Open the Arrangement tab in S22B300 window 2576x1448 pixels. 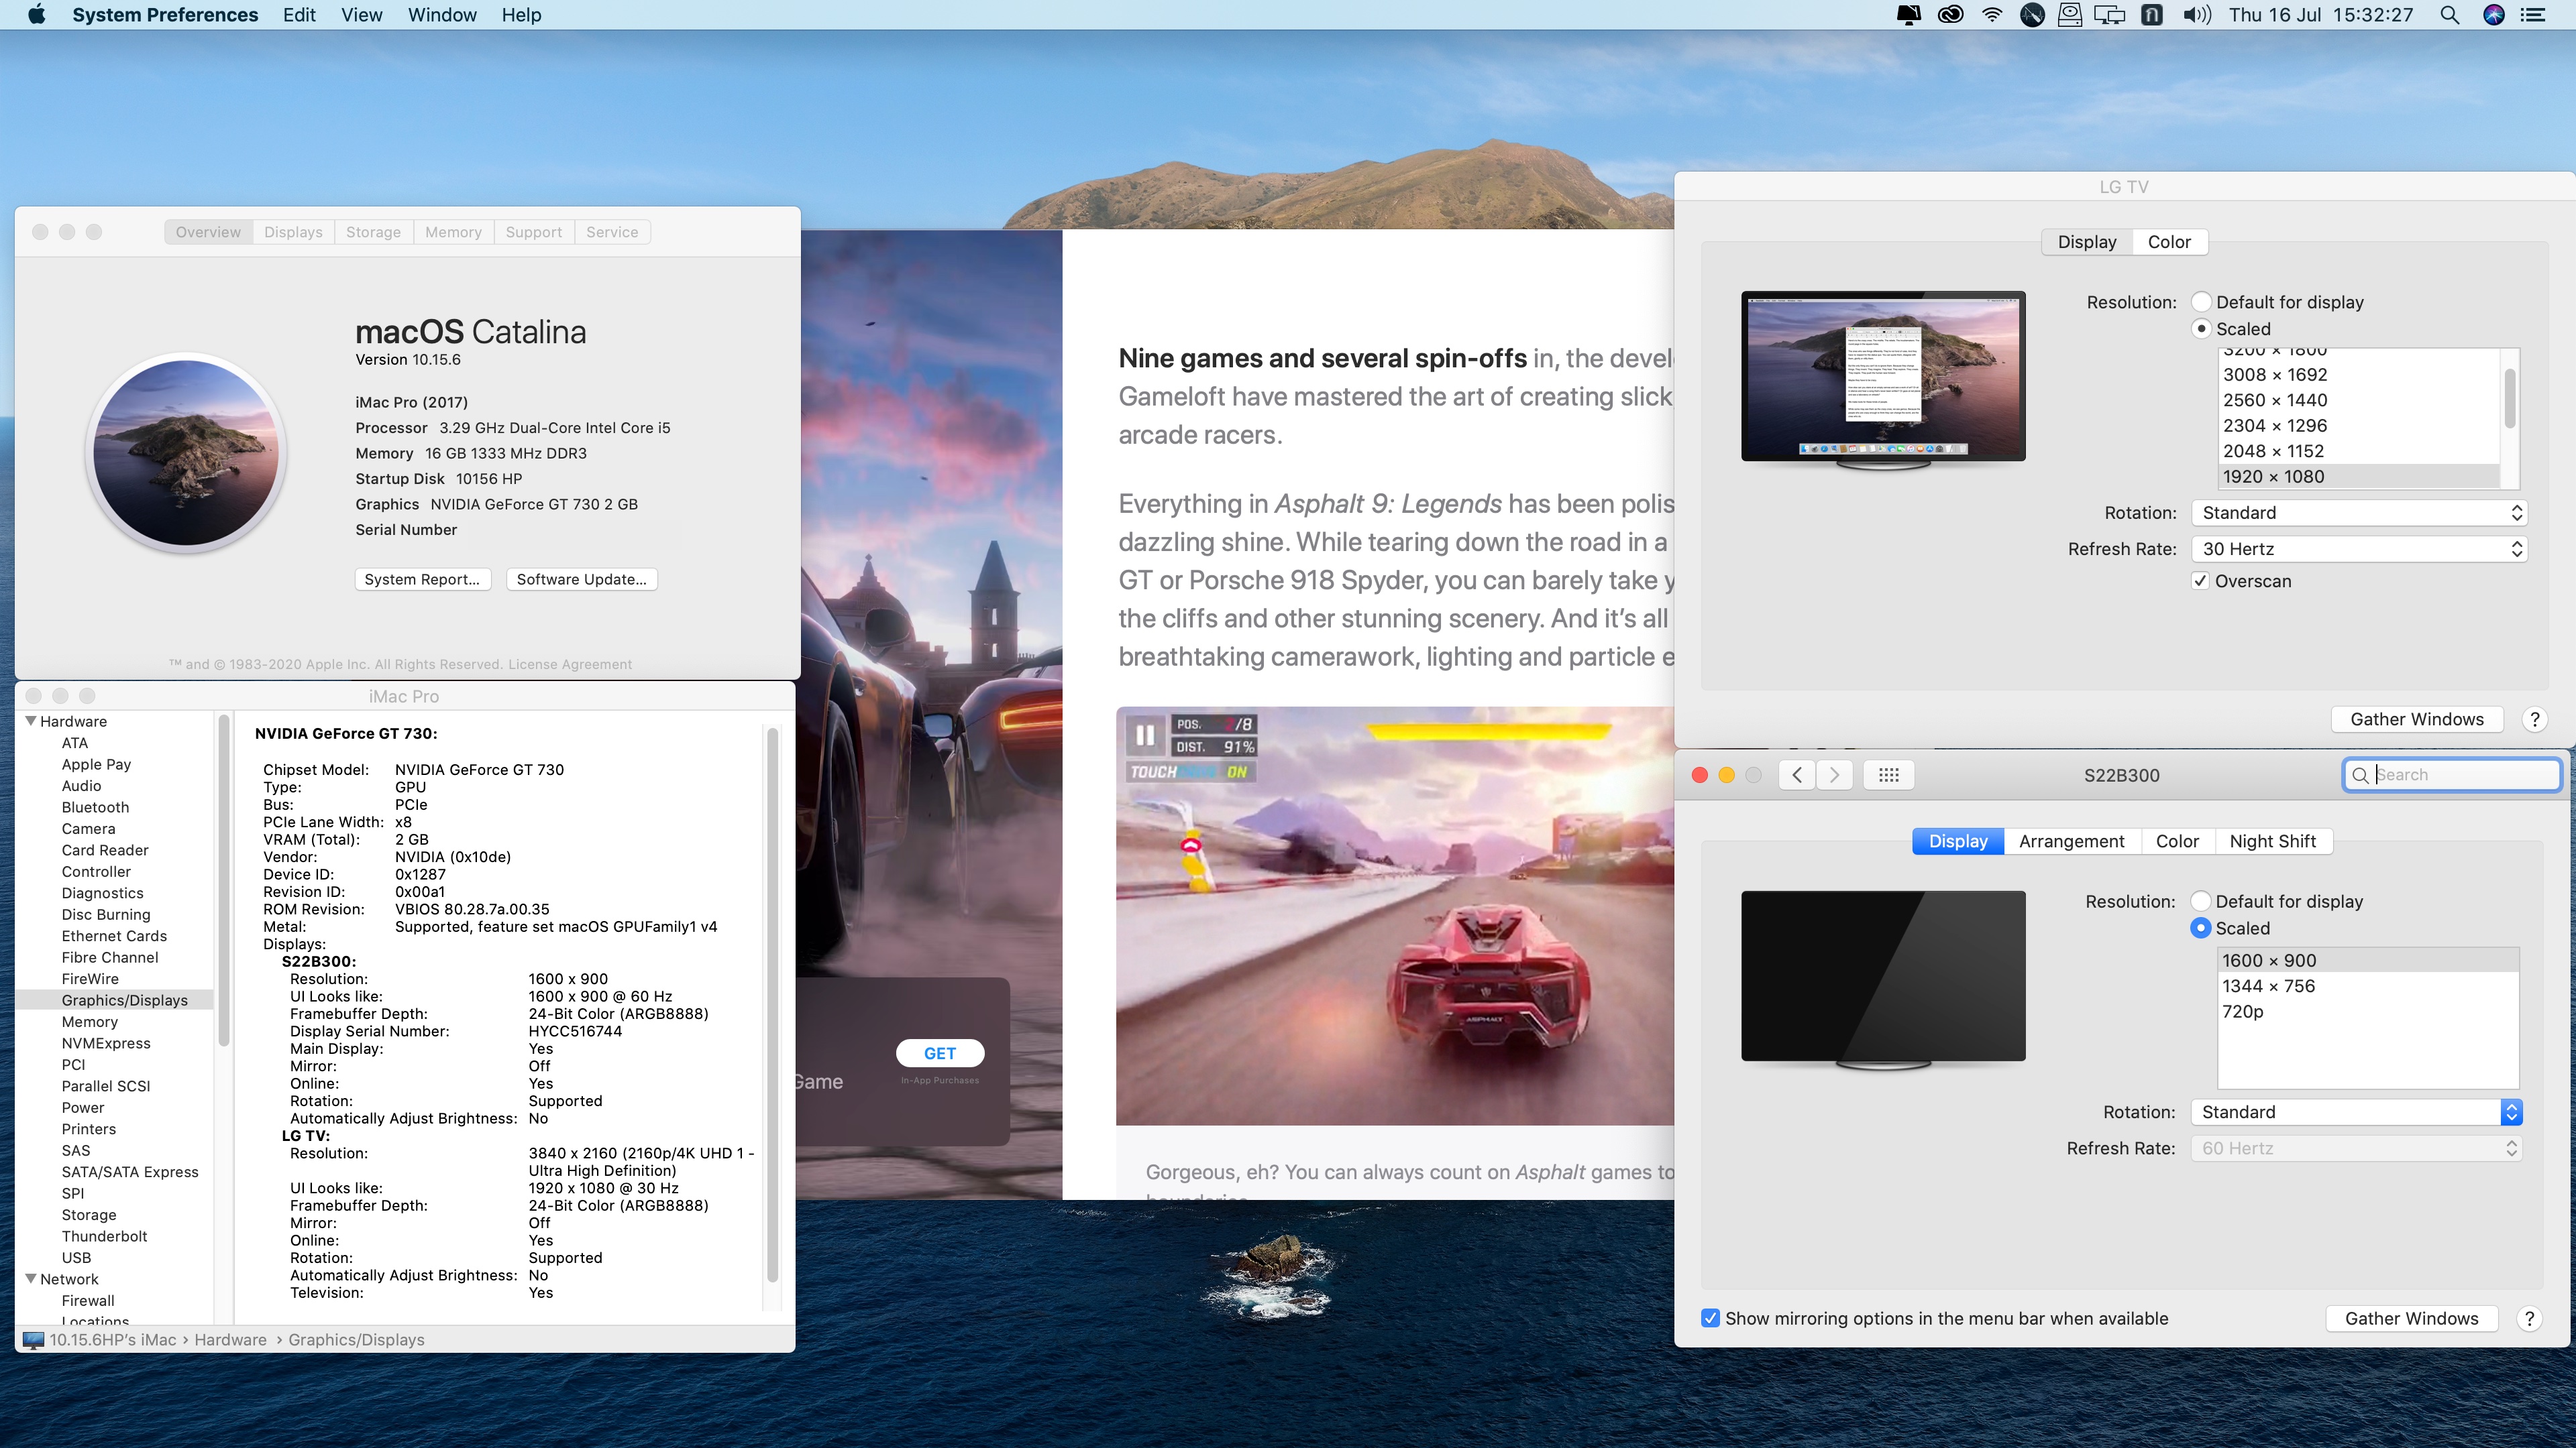2071,841
